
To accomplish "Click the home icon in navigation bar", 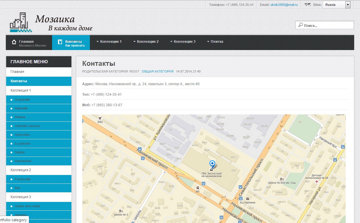I will point(14,42).
